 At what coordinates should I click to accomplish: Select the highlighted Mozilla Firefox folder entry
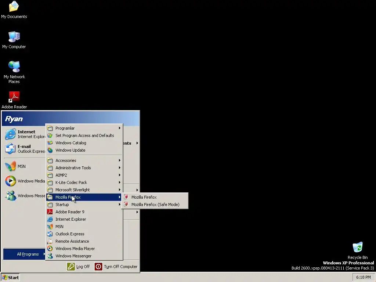84,197
